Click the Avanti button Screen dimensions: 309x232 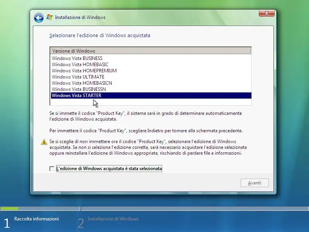[255, 183]
